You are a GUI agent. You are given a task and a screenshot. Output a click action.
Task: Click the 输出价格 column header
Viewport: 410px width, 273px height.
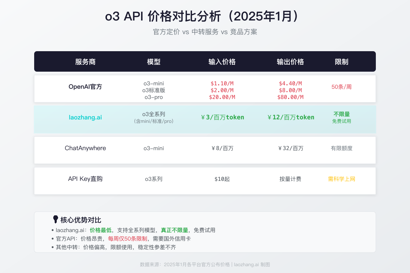pos(290,62)
